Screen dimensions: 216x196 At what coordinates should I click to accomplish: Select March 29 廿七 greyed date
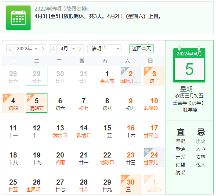point(36,76)
